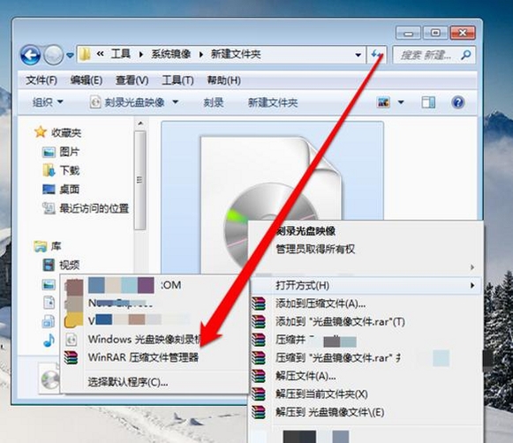
Task: Open 视频 library
Action: click(70, 265)
